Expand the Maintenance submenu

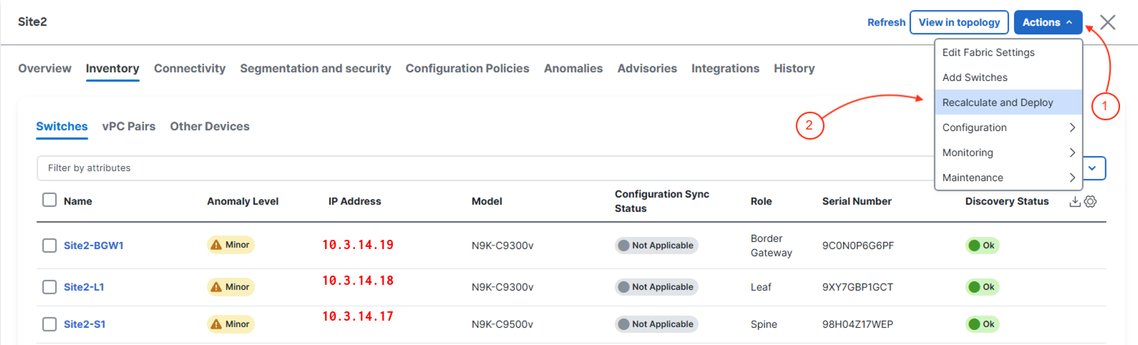[x=1008, y=178]
